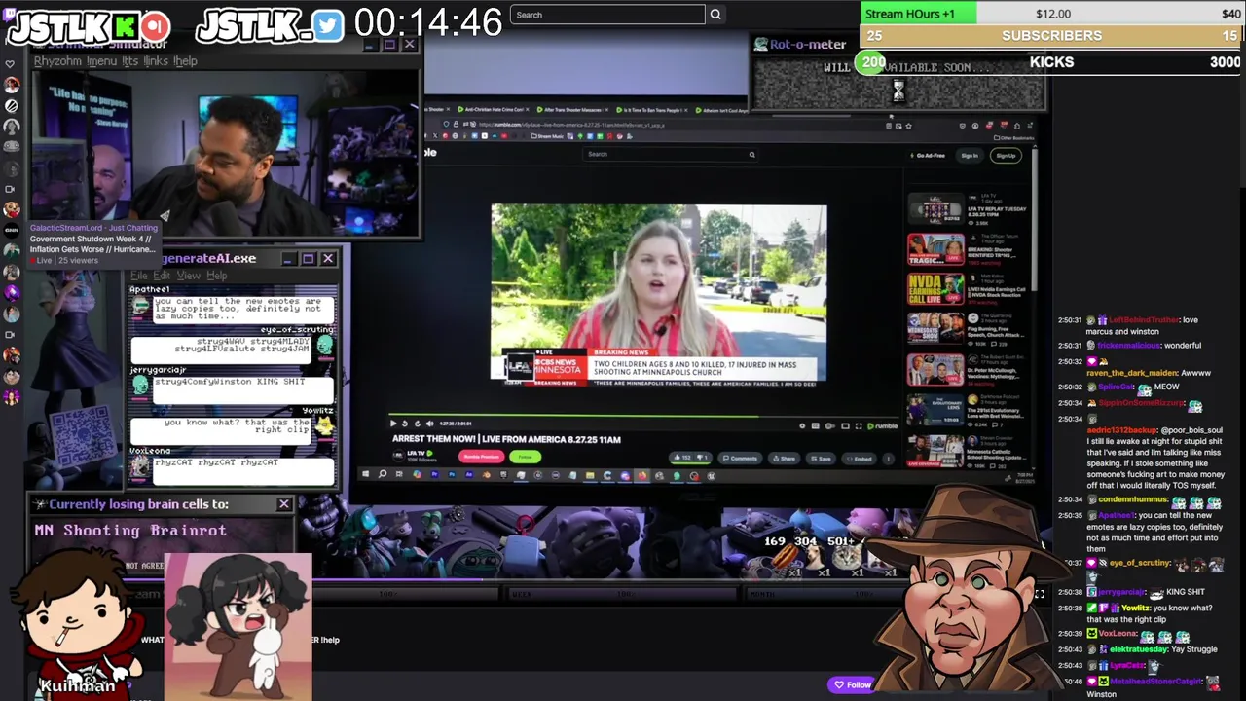Play the Rumble video with play button
1246x701 pixels.
(x=393, y=424)
